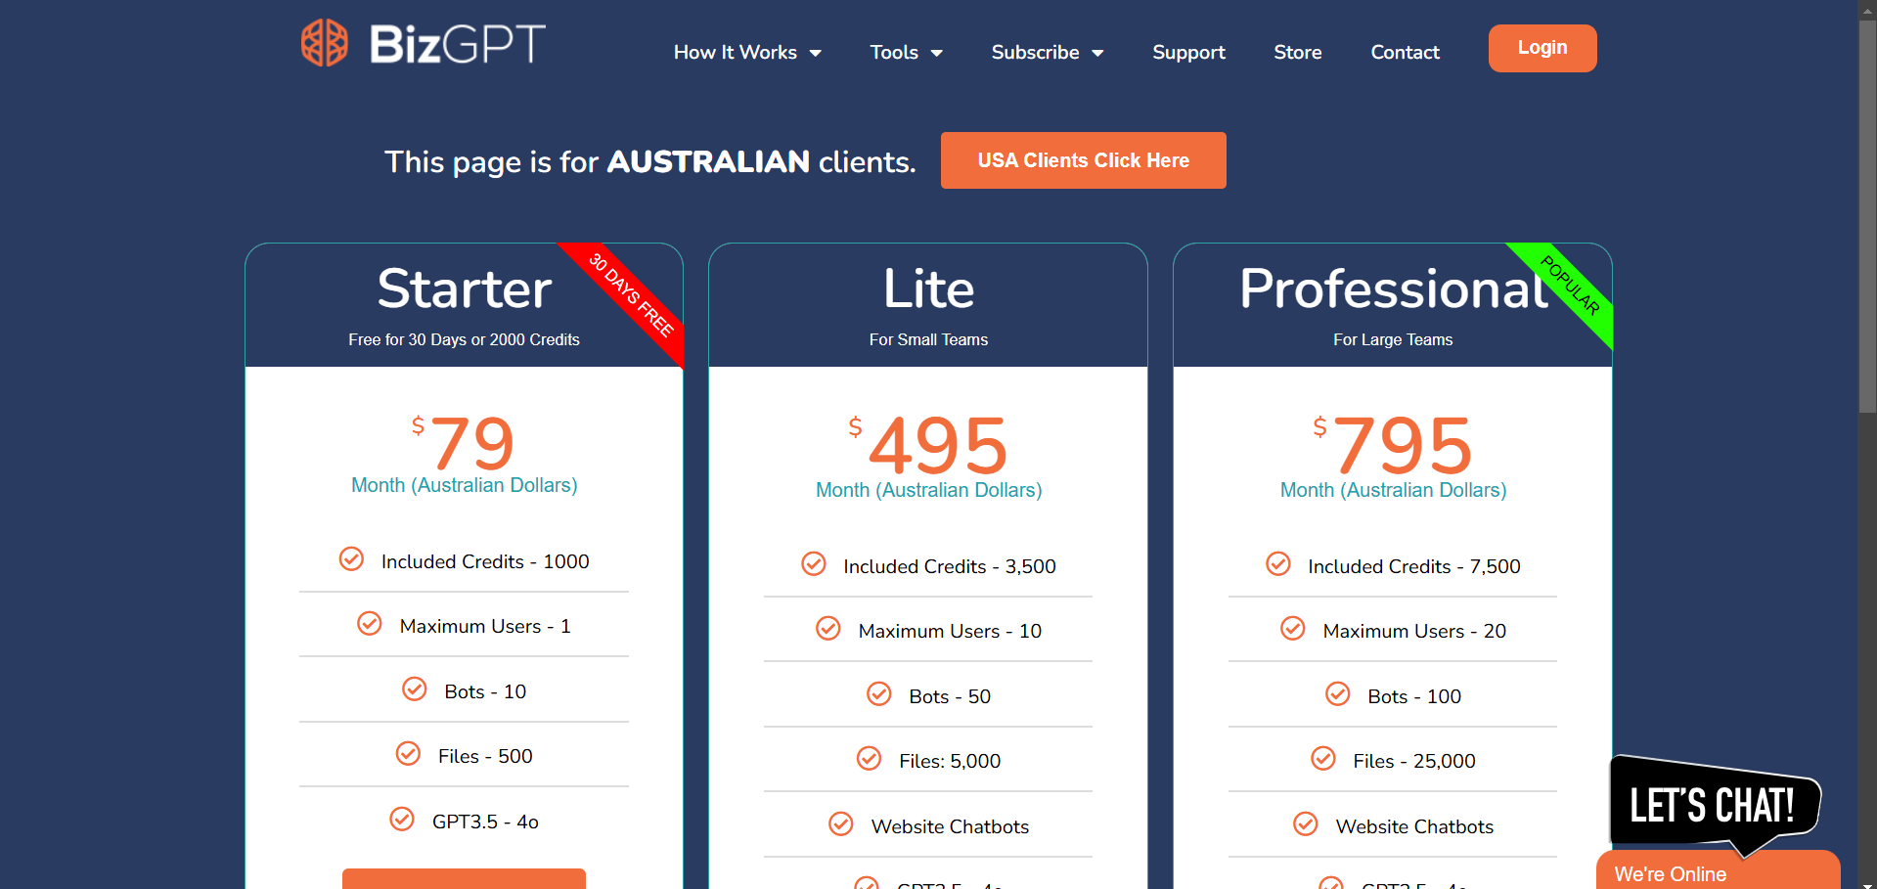The height and width of the screenshot is (889, 1877).
Task: Click 'Maximum Users - 10' text
Action: click(x=950, y=631)
